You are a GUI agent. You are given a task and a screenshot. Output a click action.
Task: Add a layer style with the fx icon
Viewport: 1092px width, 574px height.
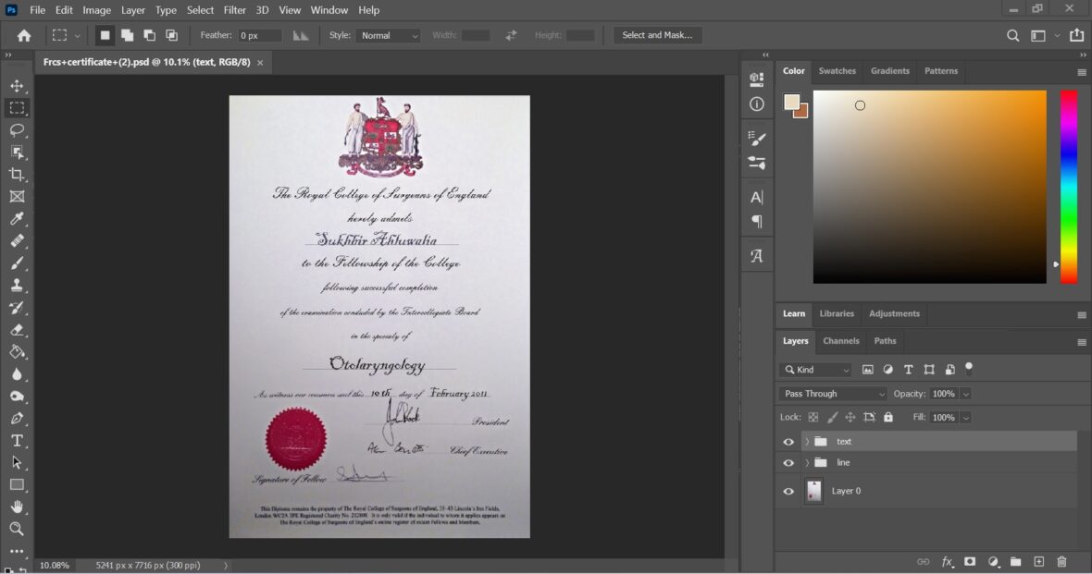947,561
